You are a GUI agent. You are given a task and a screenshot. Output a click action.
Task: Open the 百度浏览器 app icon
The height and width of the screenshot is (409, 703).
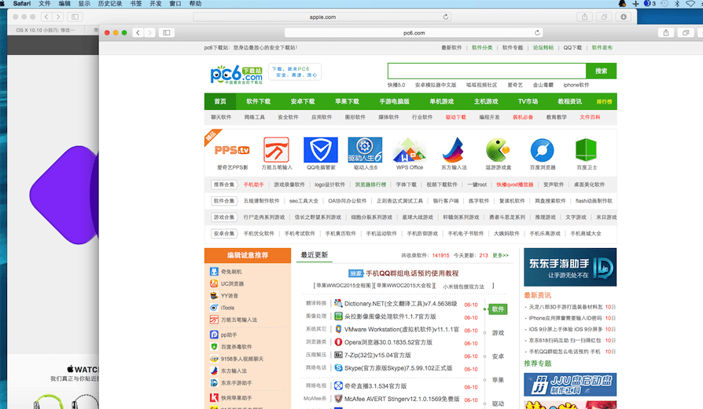pos(542,150)
